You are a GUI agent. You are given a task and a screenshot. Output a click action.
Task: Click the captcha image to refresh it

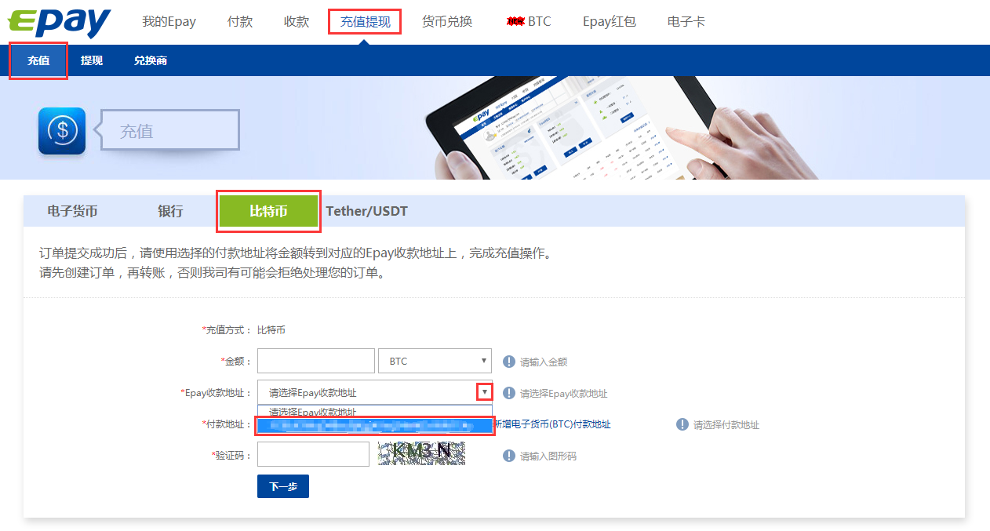pos(422,453)
